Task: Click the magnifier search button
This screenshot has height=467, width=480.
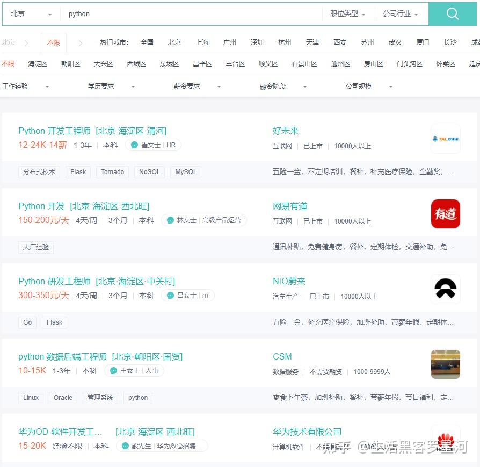Action: (452, 14)
